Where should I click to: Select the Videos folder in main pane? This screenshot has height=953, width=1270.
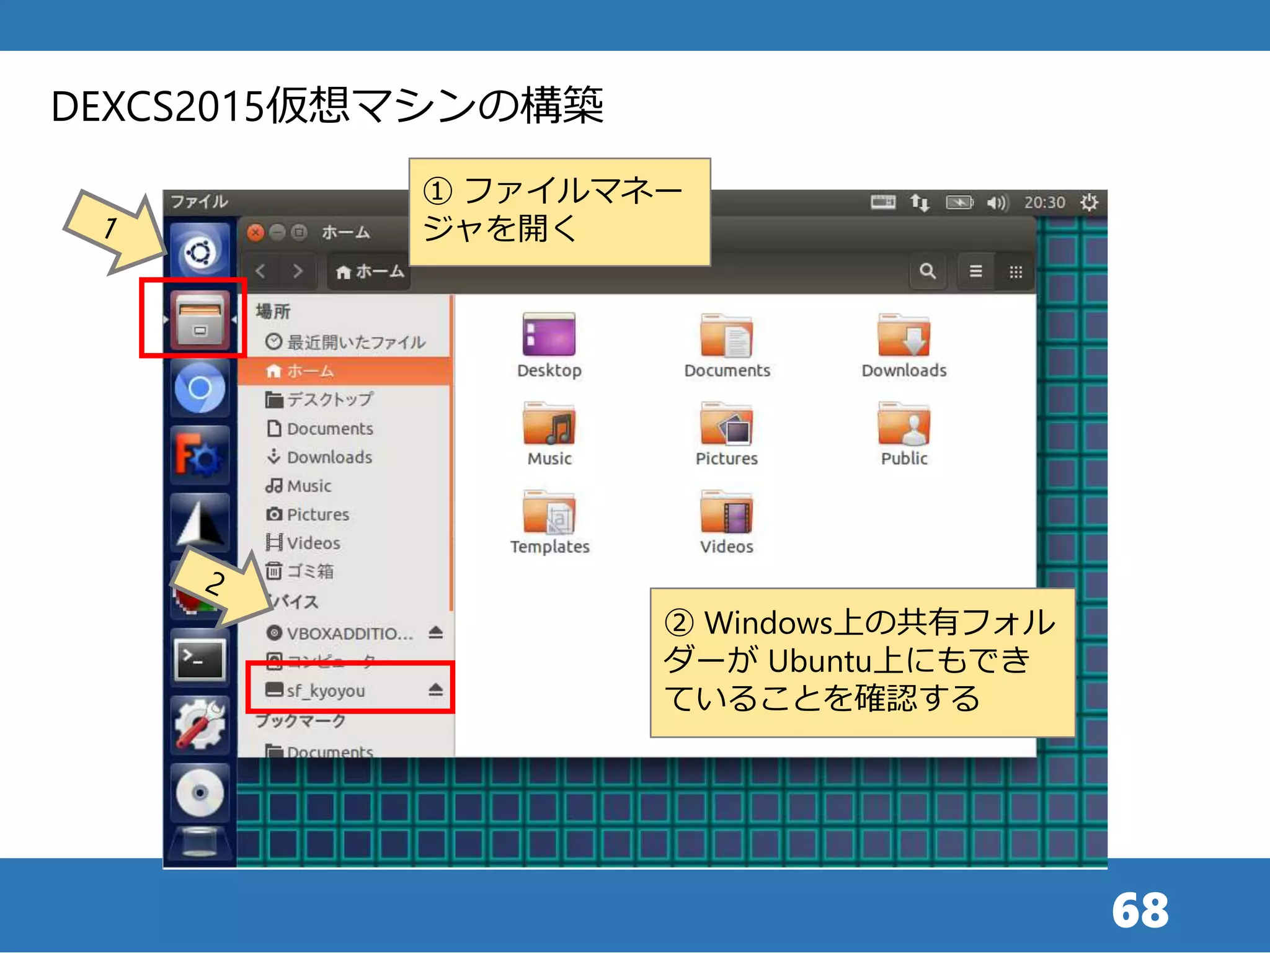[727, 522]
